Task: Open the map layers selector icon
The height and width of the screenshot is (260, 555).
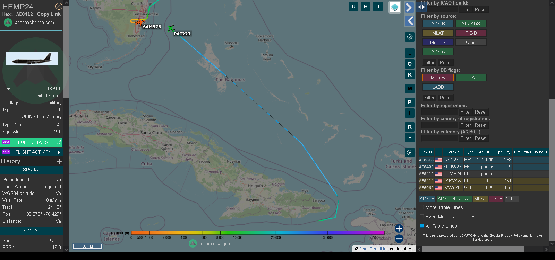Action: coord(395,7)
